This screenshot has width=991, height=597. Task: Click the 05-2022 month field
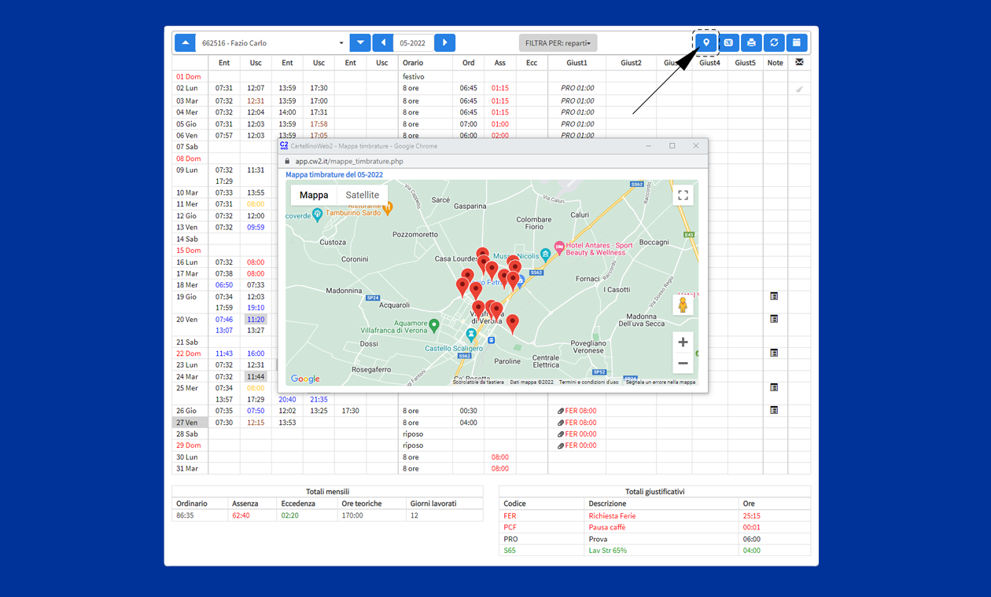pyautogui.click(x=414, y=42)
